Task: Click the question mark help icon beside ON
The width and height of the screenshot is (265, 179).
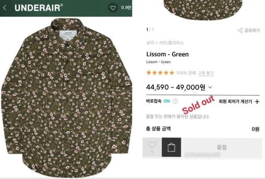Action: (x=175, y=101)
